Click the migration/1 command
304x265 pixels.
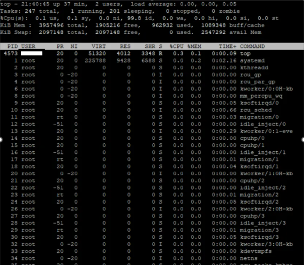point(259,160)
